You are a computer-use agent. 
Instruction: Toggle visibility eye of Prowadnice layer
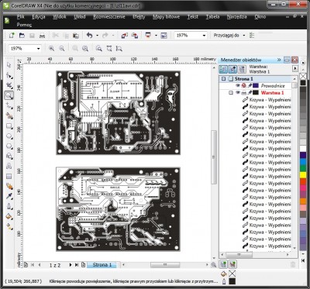[238, 86]
